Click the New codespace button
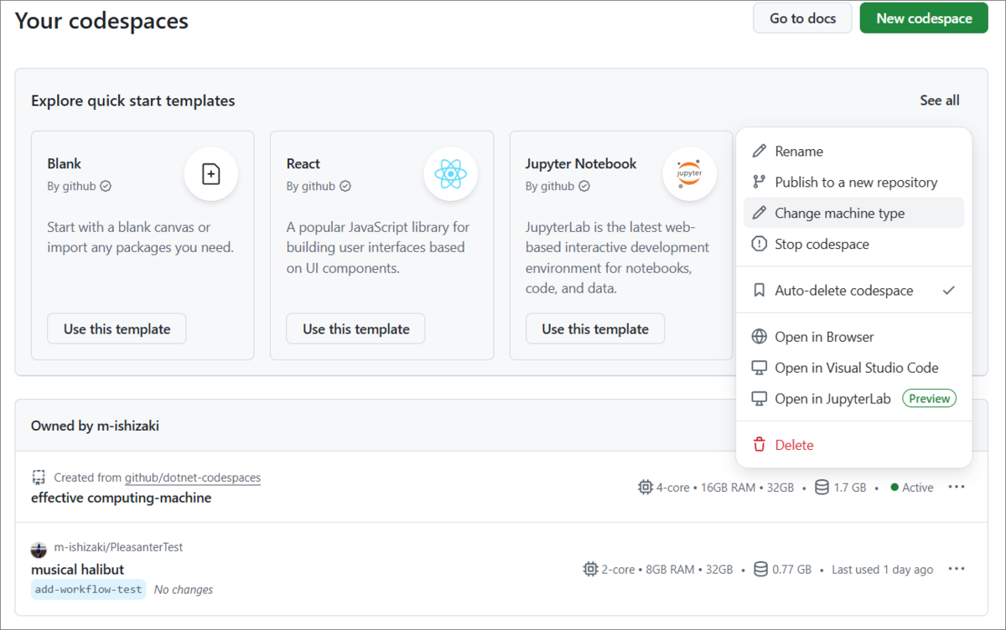The width and height of the screenshot is (1006, 630). pos(924,18)
